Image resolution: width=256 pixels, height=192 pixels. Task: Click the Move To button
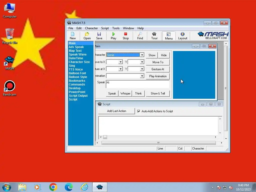[158, 62]
